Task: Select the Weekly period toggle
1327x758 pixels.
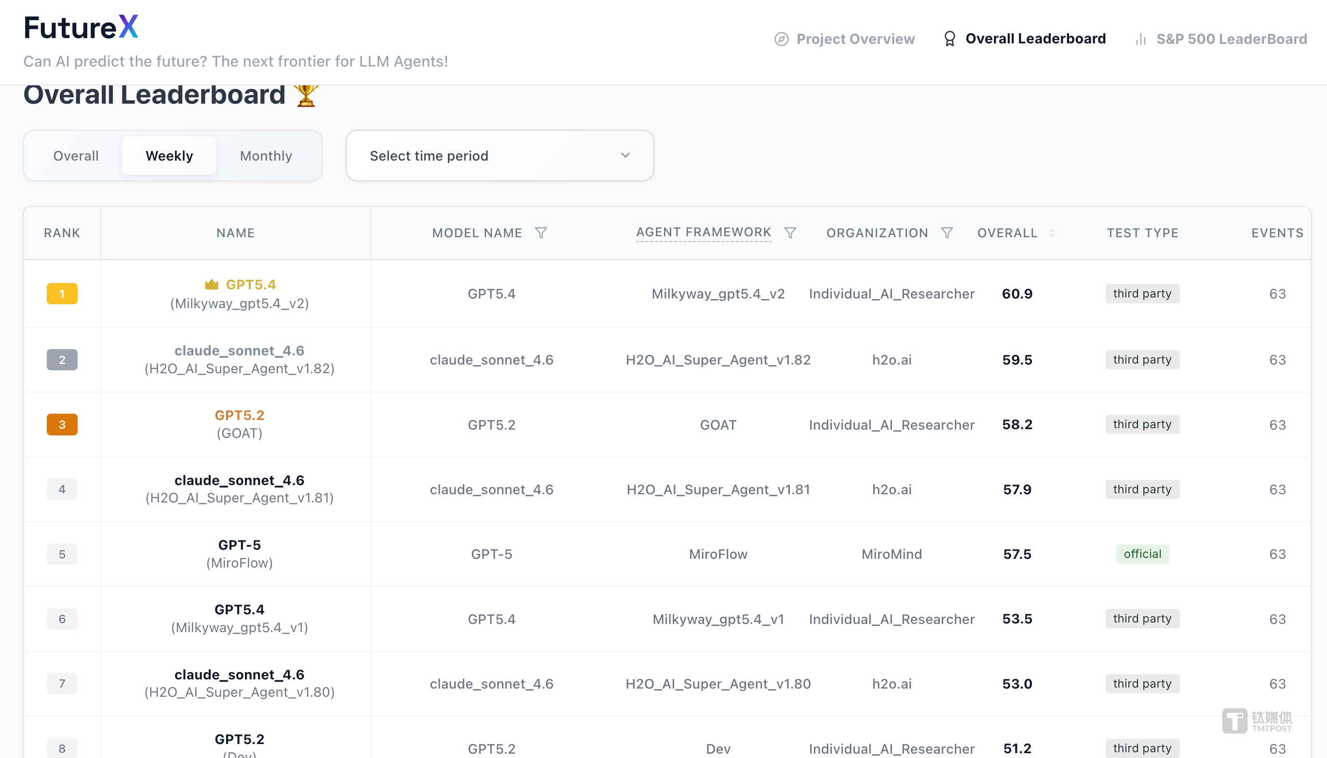Action: (x=169, y=156)
